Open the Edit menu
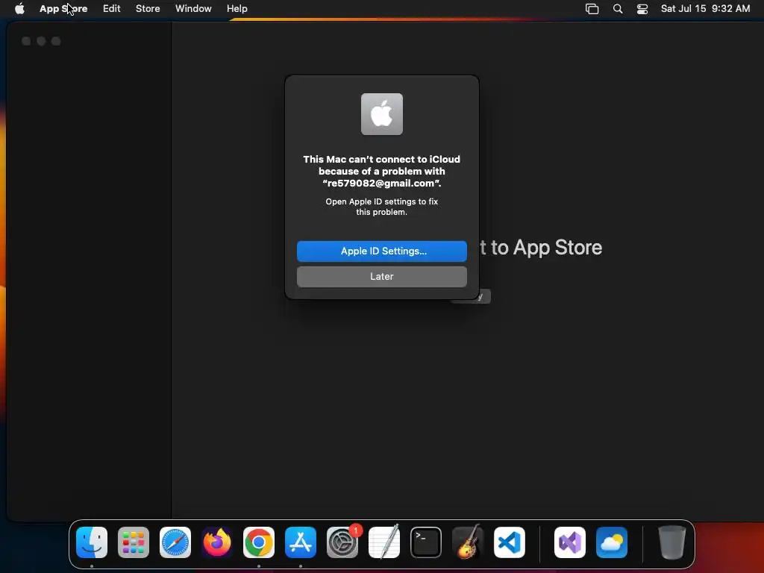Screen dimensions: 764x573 (112, 9)
